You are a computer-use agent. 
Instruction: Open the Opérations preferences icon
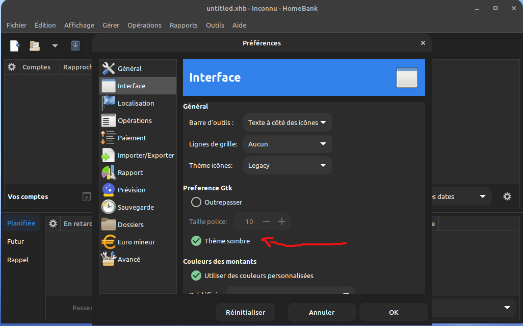coord(109,120)
